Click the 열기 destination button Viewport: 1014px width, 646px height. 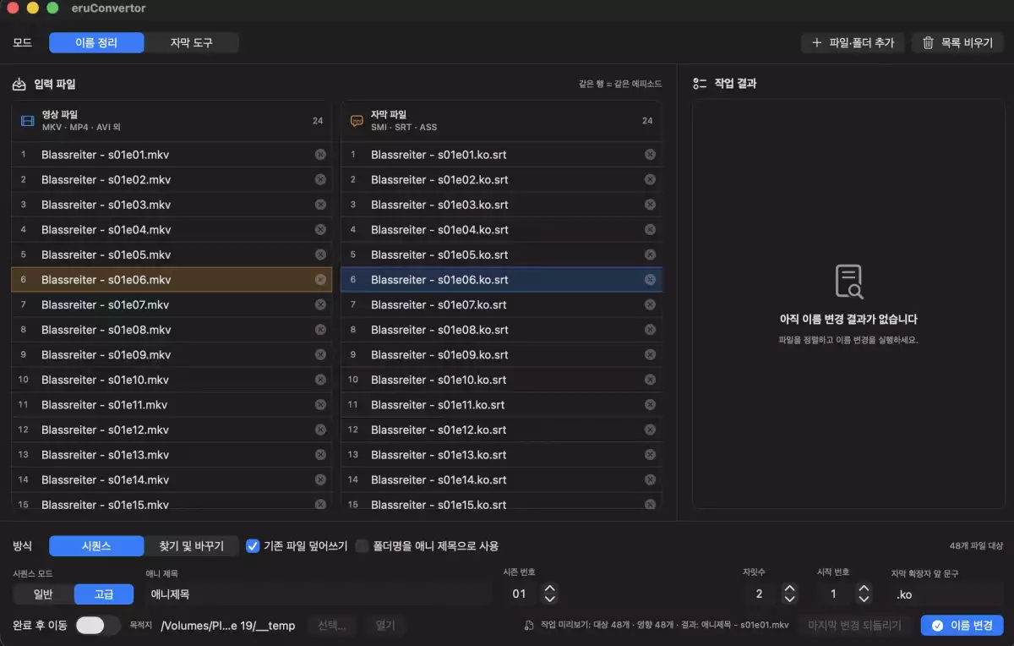tap(385, 626)
